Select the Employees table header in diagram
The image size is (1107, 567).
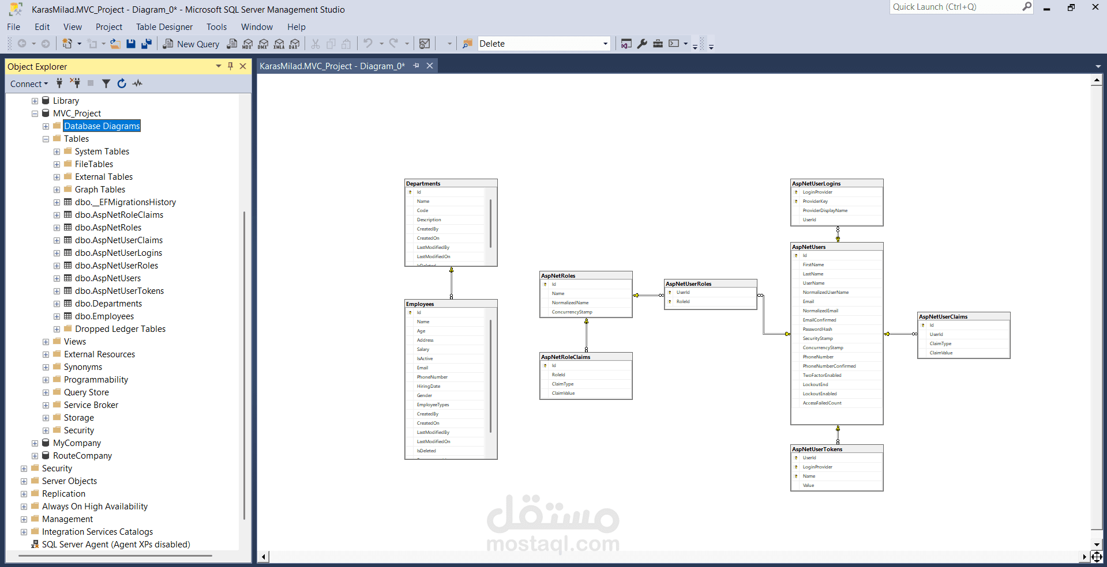(x=451, y=304)
